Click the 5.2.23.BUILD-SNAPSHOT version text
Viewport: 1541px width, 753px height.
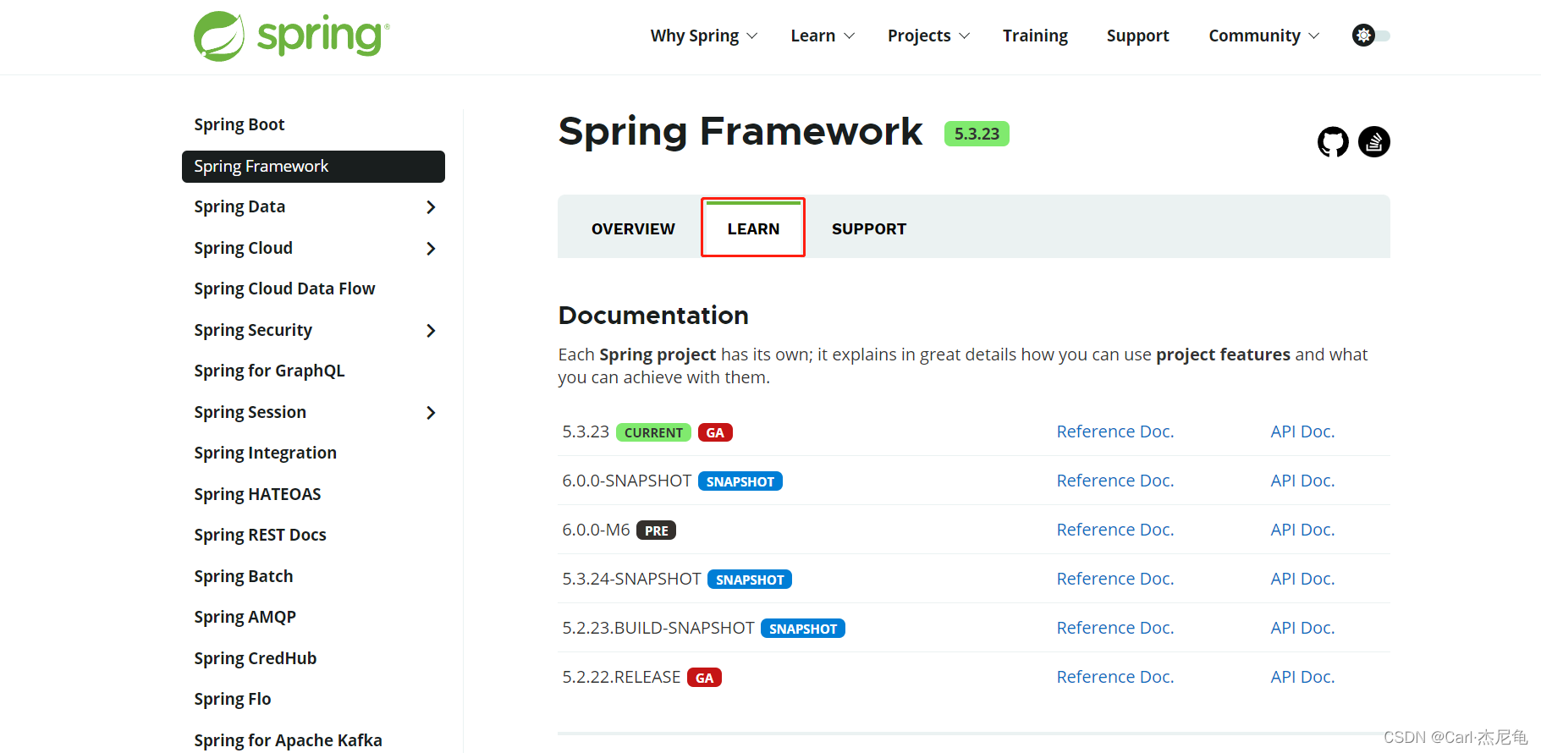[x=658, y=628]
